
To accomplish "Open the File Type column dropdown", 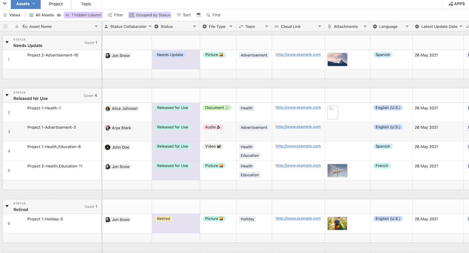I will [231, 27].
